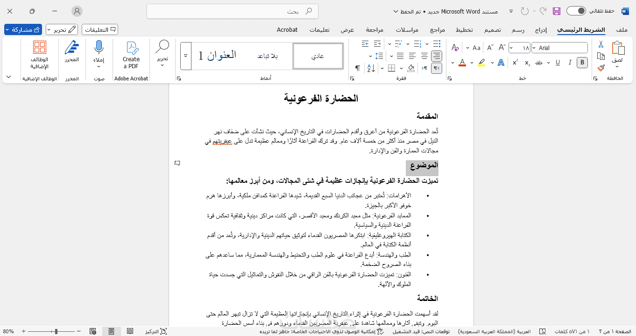Open the Insert (إدراج) tab
The height and width of the screenshot is (336, 636).
pos(541,29)
